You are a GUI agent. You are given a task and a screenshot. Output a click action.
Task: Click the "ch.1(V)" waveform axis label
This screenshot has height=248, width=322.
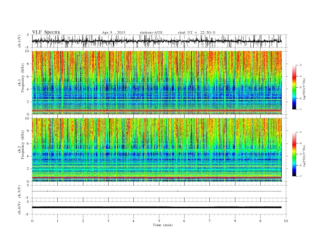pos(20,41)
